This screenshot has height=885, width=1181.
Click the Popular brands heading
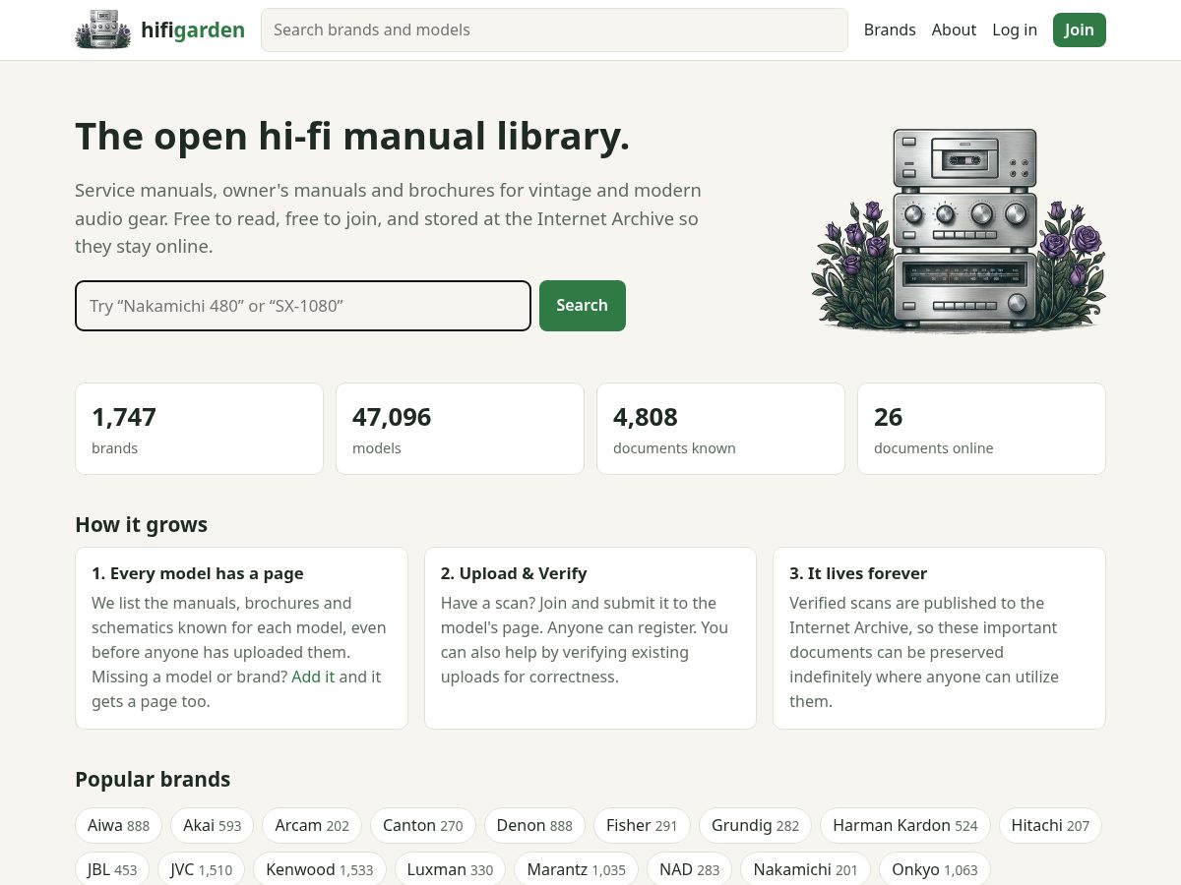coord(153,780)
